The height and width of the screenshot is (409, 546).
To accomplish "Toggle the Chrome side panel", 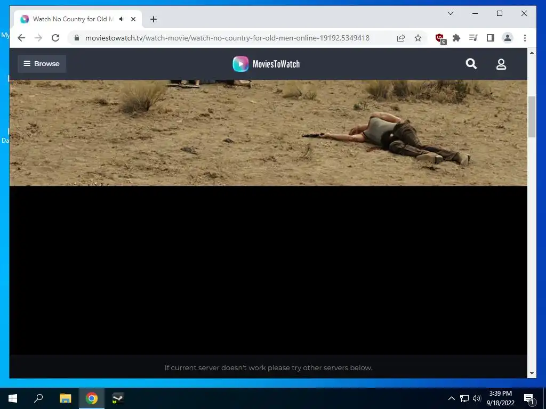I will coord(491,38).
